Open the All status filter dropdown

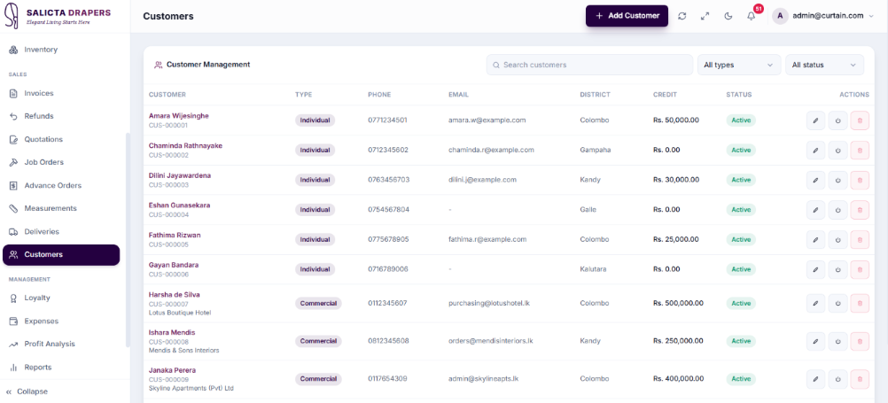coord(824,65)
